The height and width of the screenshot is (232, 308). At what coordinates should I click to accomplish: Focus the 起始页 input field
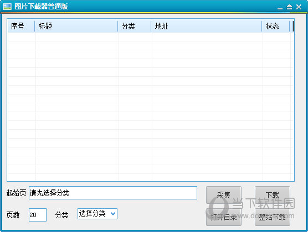(113, 193)
